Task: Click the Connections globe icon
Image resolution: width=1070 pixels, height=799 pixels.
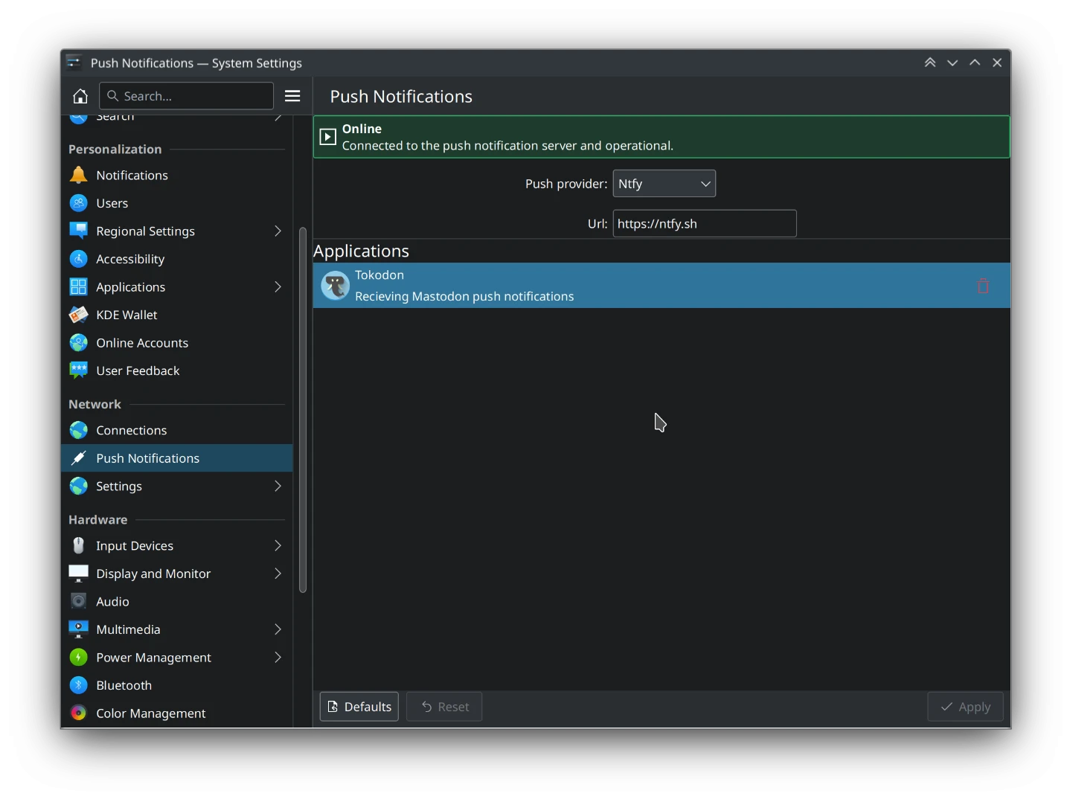Action: [x=78, y=430]
